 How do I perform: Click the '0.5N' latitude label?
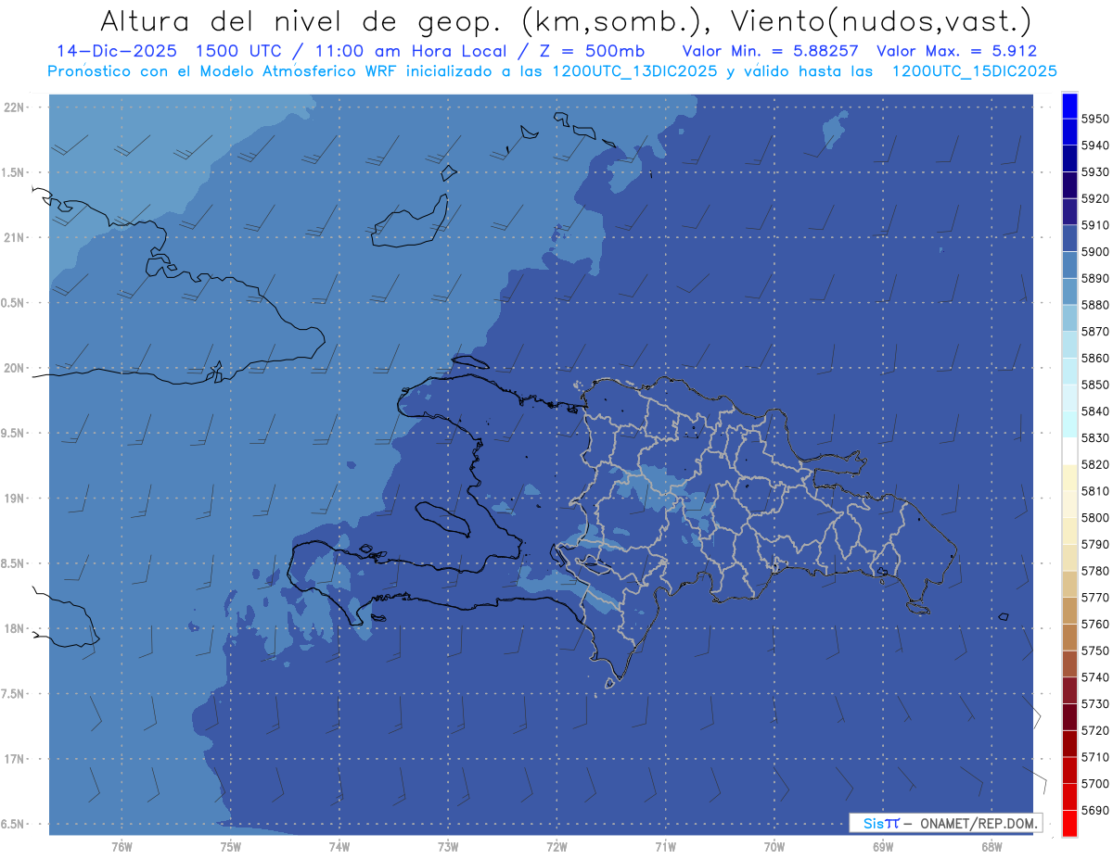click(14, 303)
